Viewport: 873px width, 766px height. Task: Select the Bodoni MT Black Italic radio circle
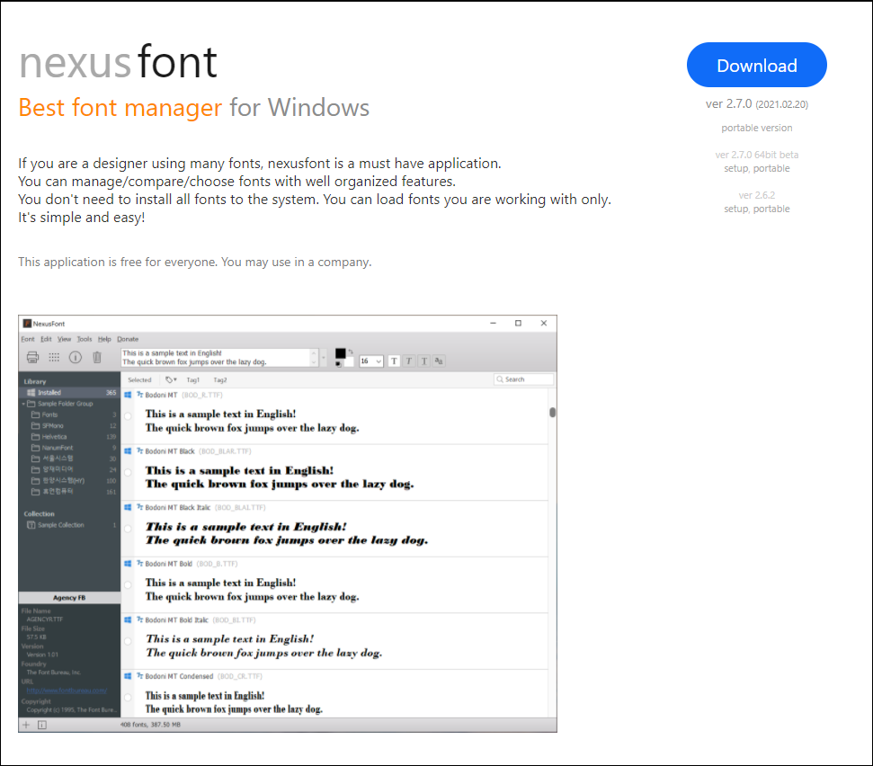(x=128, y=529)
